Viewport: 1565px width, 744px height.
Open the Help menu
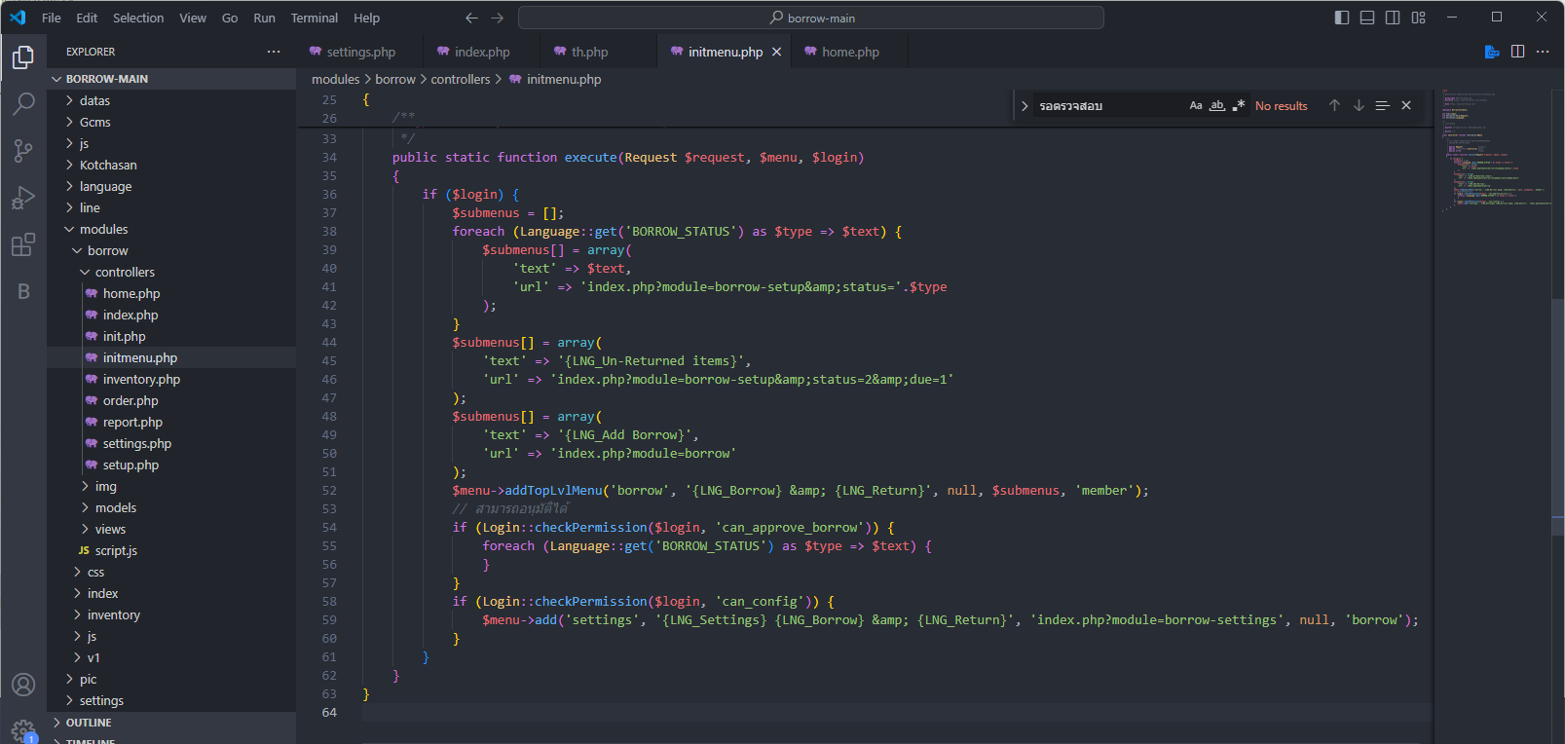coord(366,18)
